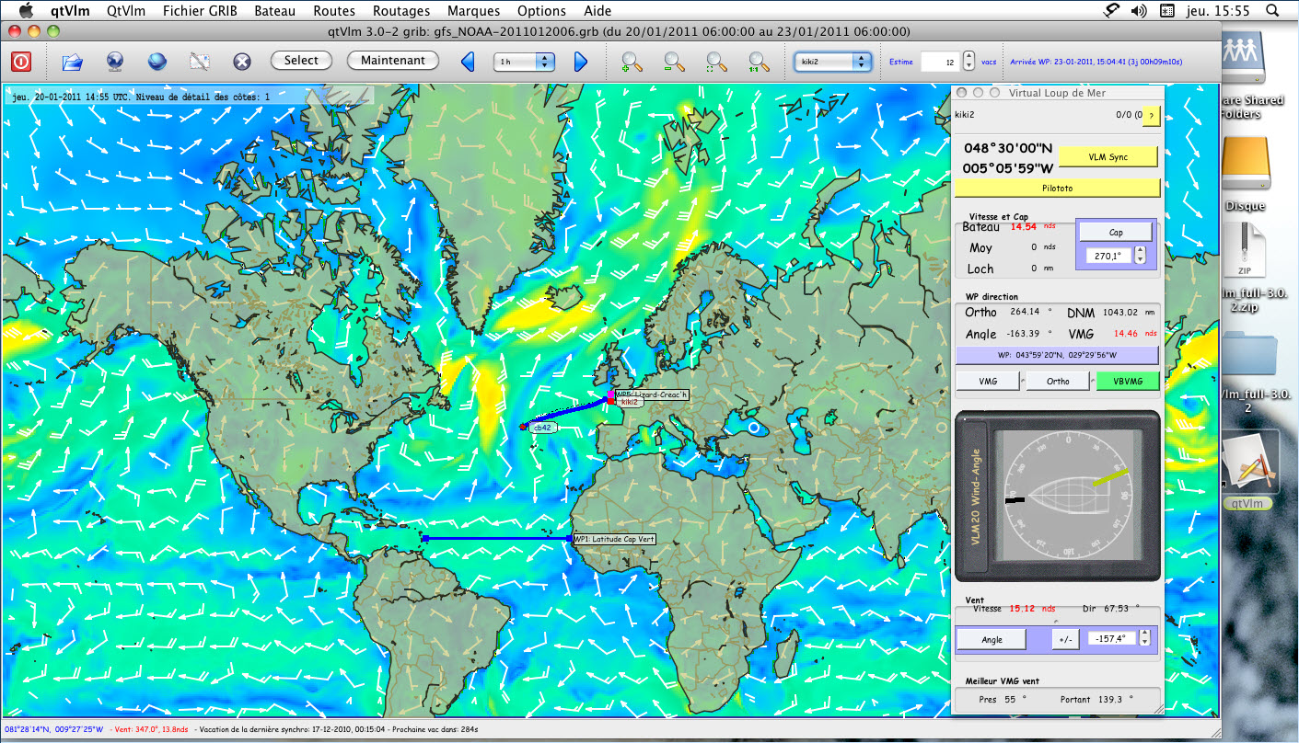Step back in time with left arrow
1299x743 pixels.
(x=468, y=62)
